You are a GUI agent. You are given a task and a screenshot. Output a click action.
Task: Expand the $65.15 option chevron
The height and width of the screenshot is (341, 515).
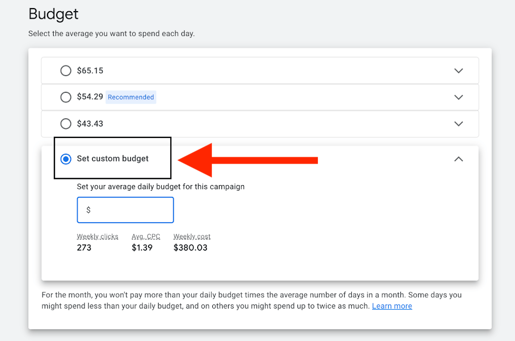(x=458, y=71)
